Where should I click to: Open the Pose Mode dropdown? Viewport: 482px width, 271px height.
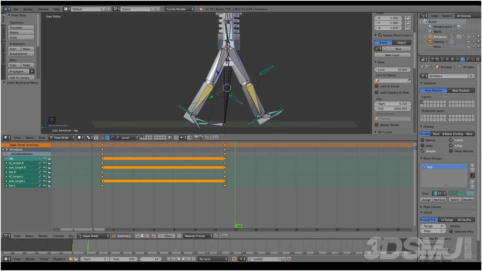coord(62,138)
